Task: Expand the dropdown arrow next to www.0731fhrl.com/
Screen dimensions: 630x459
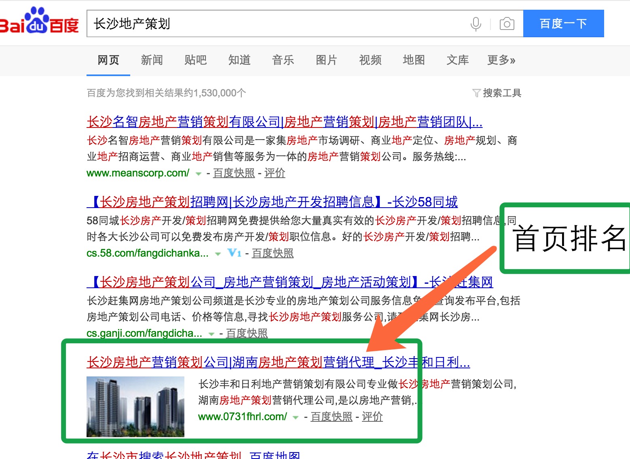Action: 296,418
